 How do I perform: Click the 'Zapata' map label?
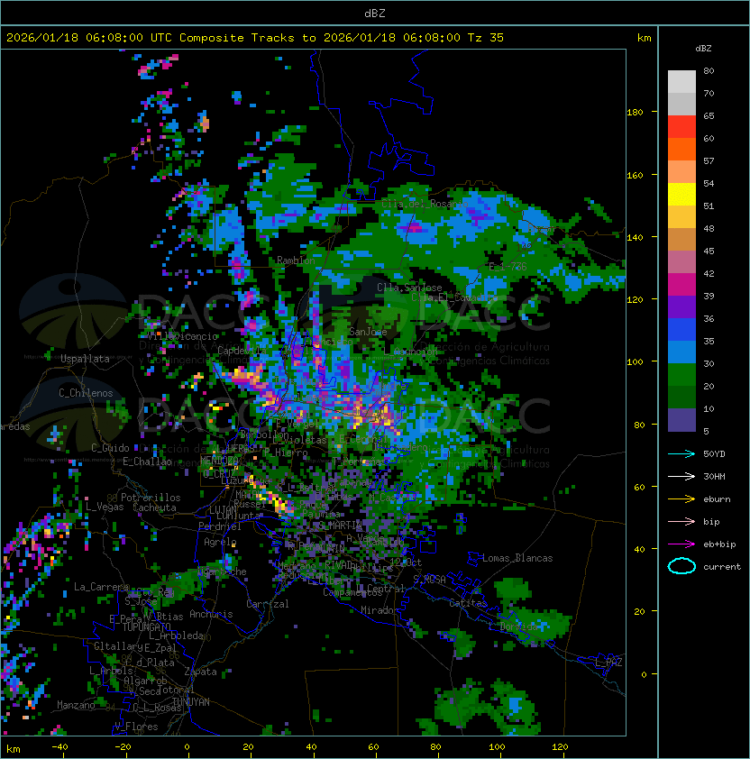(x=200, y=672)
